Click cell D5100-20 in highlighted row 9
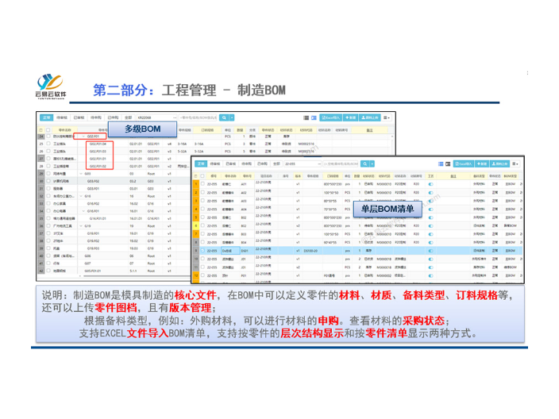 (x=310, y=251)
